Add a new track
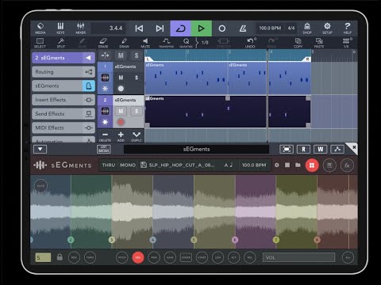This screenshot has width=381, height=285. point(121,136)
